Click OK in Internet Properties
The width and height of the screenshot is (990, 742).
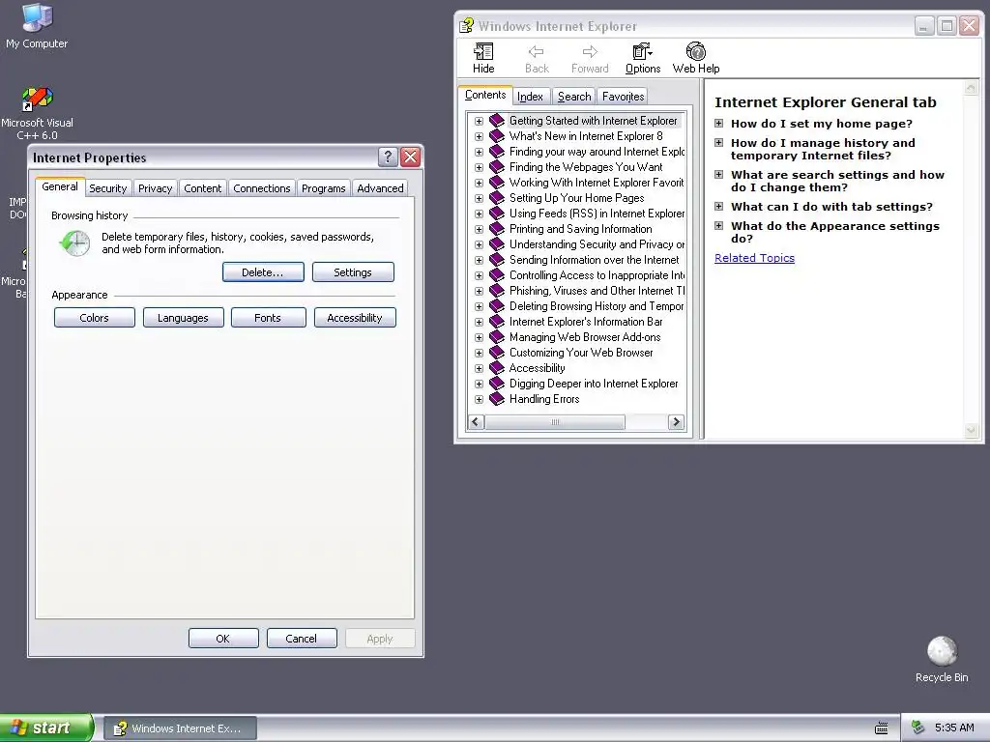223,638
